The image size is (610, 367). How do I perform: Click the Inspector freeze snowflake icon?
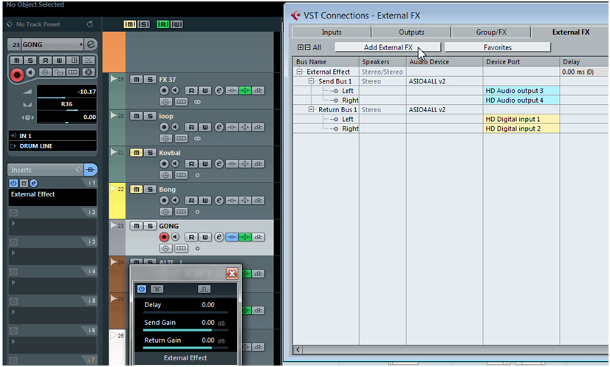(x=89, y=72)
